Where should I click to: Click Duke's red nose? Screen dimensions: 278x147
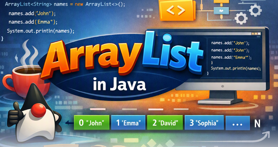(39, 110)
